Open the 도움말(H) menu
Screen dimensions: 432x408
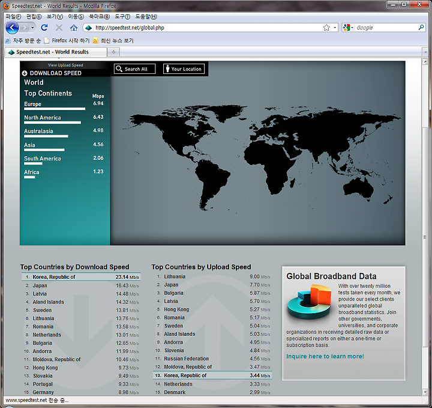146,17
